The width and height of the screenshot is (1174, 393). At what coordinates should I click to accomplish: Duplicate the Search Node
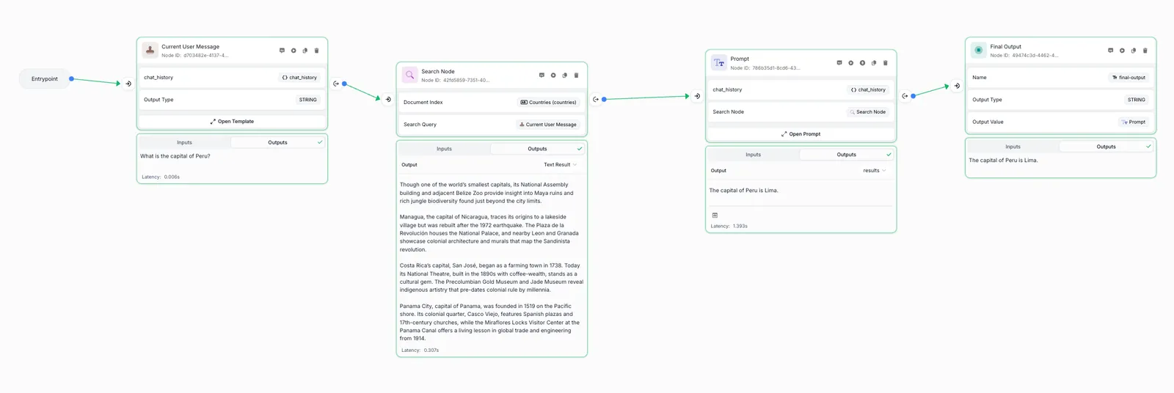[x=564, y=75]
